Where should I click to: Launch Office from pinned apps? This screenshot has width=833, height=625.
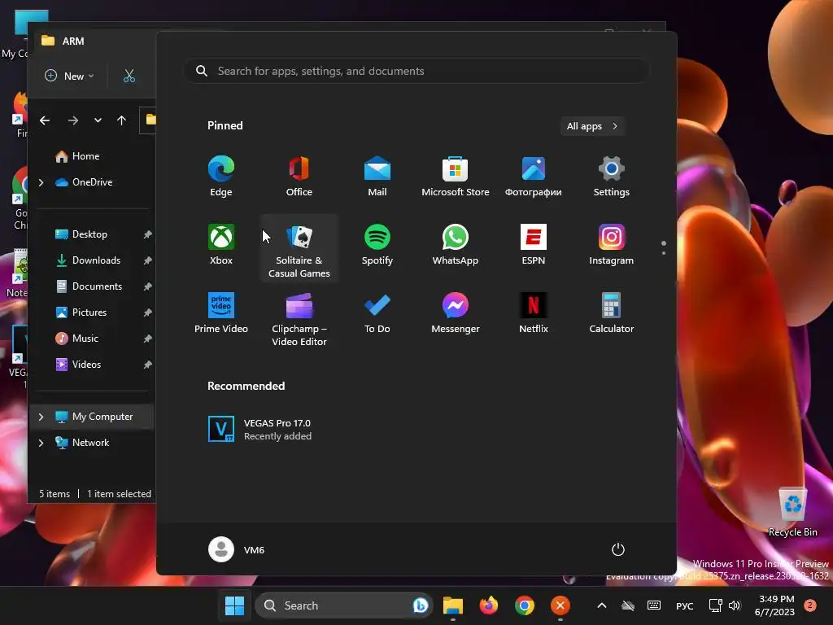(x=299, y=177)
